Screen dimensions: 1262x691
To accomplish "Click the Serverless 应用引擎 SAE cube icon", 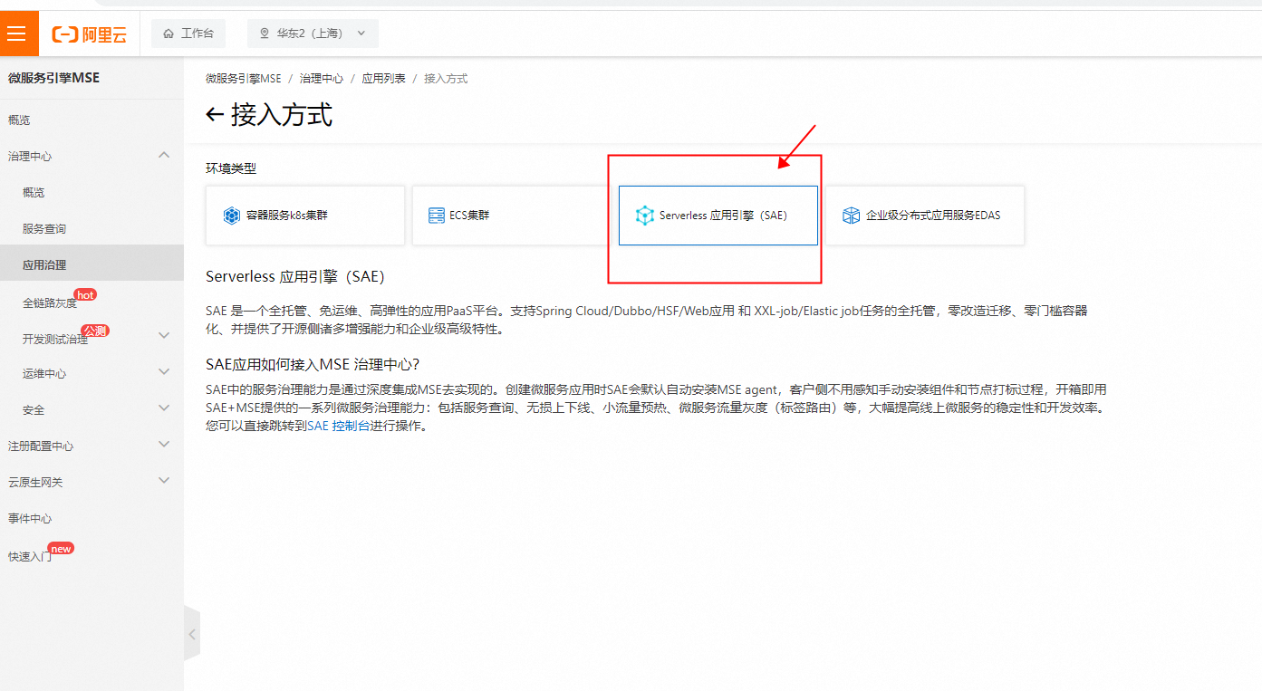I will (644, 216).
